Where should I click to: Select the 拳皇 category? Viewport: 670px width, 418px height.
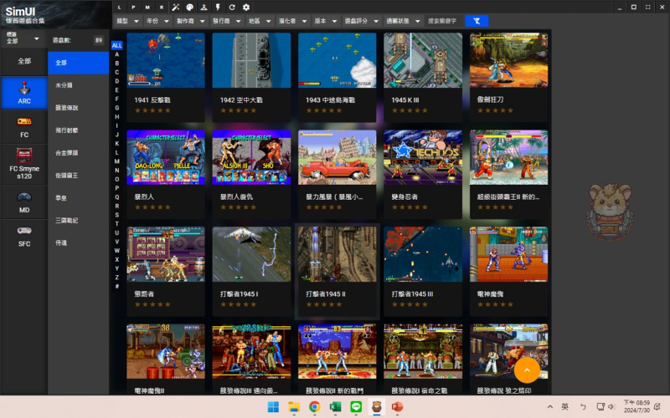point(78,198)
